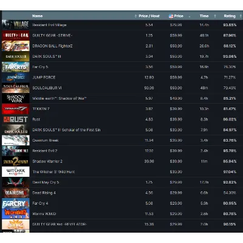The width and height of the screenshot is (243, 243).
Task: Open the TEKKEN 7 thumbnail
Action: click(16, 109)
